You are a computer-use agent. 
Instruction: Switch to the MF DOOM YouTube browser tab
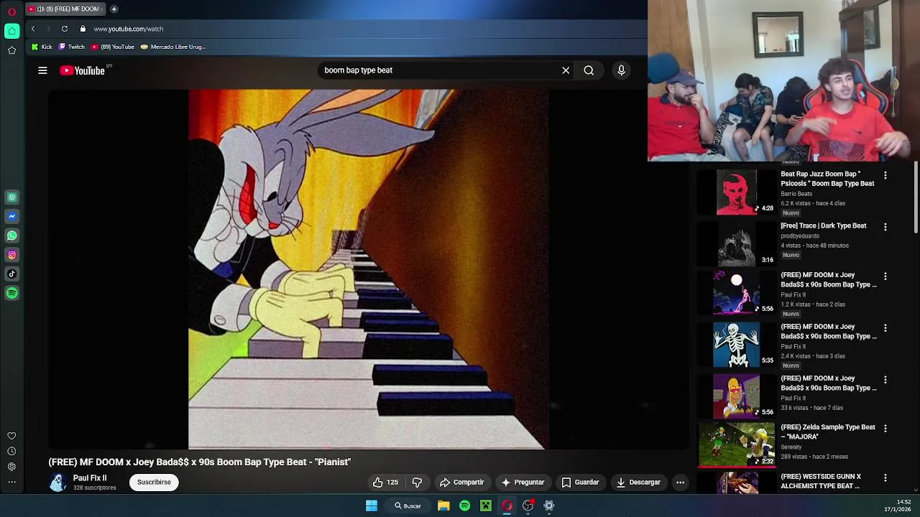point(66,9)
